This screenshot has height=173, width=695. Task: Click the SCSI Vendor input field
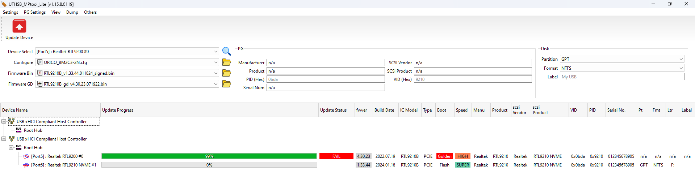[x=473, y=62]
